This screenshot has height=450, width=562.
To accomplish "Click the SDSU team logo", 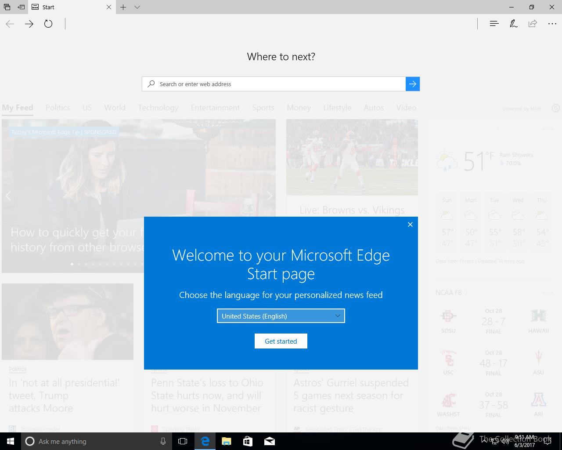I will 449,316.
